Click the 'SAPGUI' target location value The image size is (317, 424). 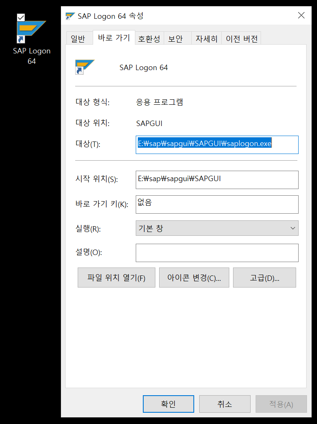pyautogui.click(x=149, y=123)
